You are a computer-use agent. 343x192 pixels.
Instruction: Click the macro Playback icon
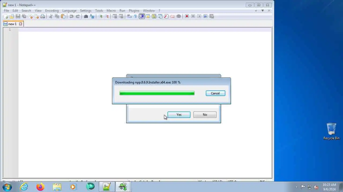tap(199, 16)
